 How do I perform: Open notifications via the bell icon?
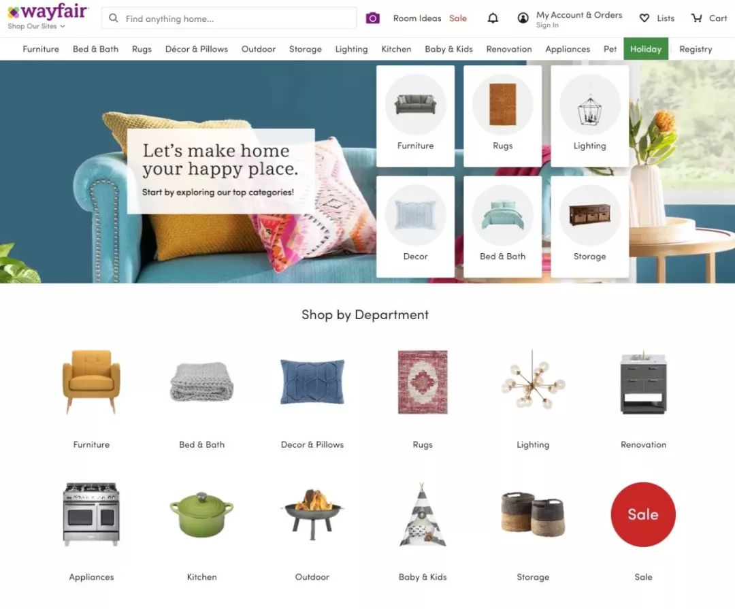click(493, 18)
